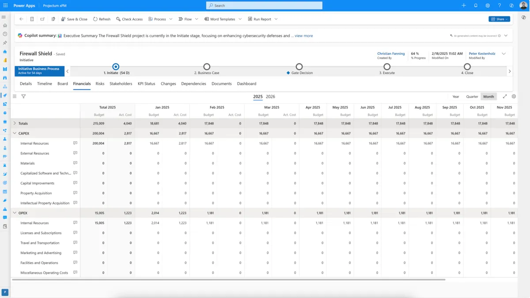Image resolution: width=530 pixels, height=298 pixels.
Task: Click the list rows icon beside the filter
Action: (x=15, y=96)
